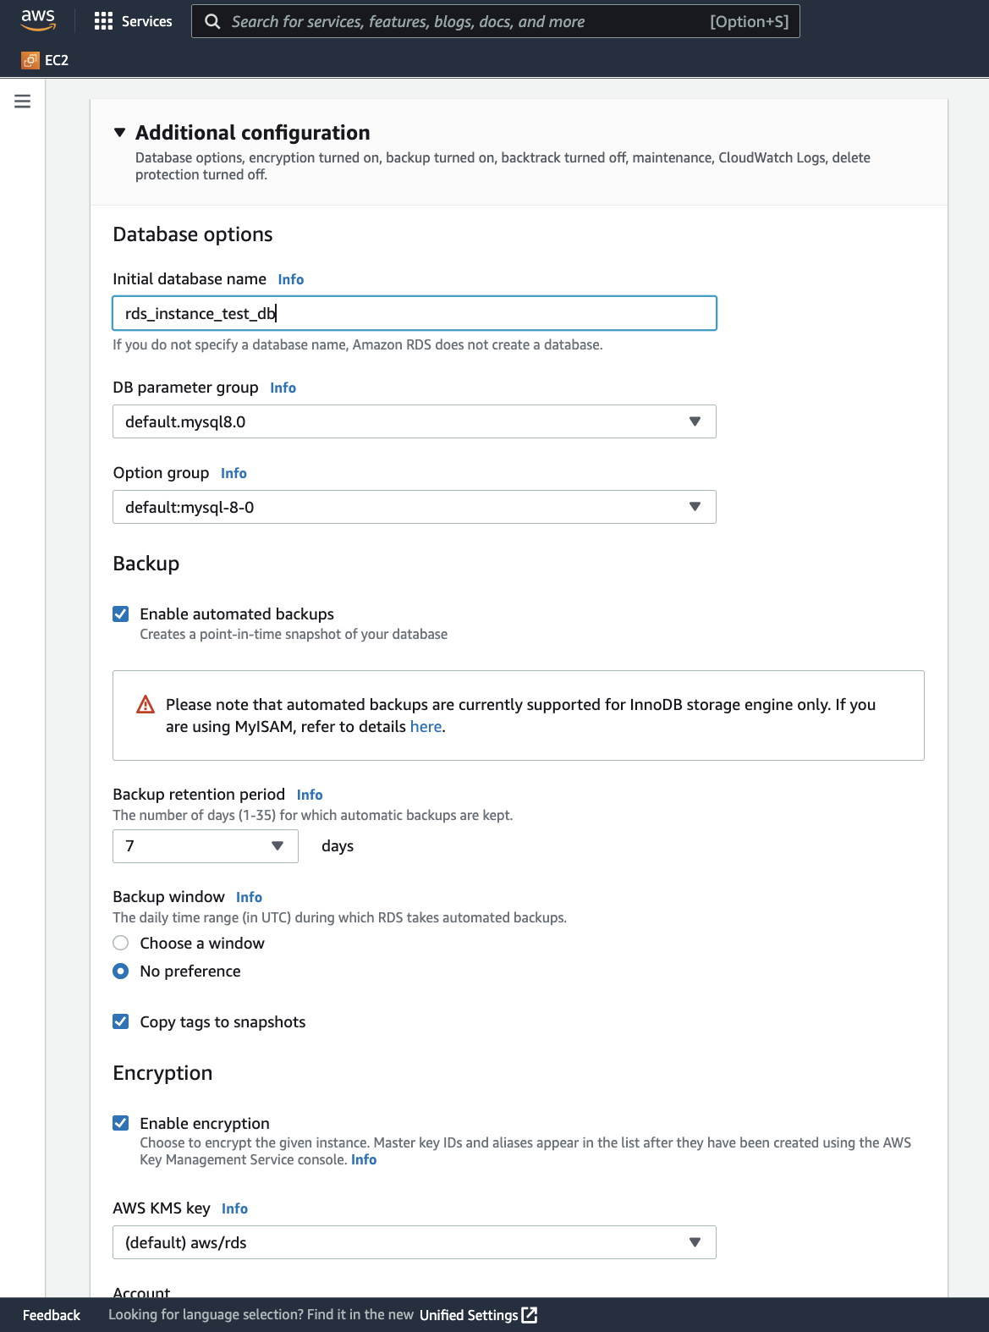Click the EC2 service shortcut icon
Viewport: 989px width, 1332px height.
[30, 60]
